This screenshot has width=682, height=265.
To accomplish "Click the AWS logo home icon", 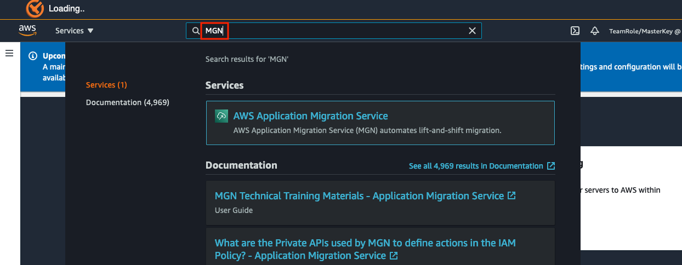I will pyautogui.click(x=27, y=30).
